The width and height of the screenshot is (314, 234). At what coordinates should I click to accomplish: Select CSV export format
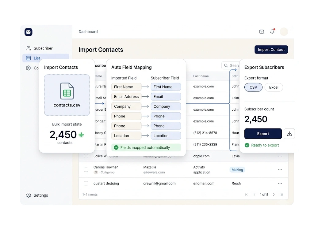point(253,87)
